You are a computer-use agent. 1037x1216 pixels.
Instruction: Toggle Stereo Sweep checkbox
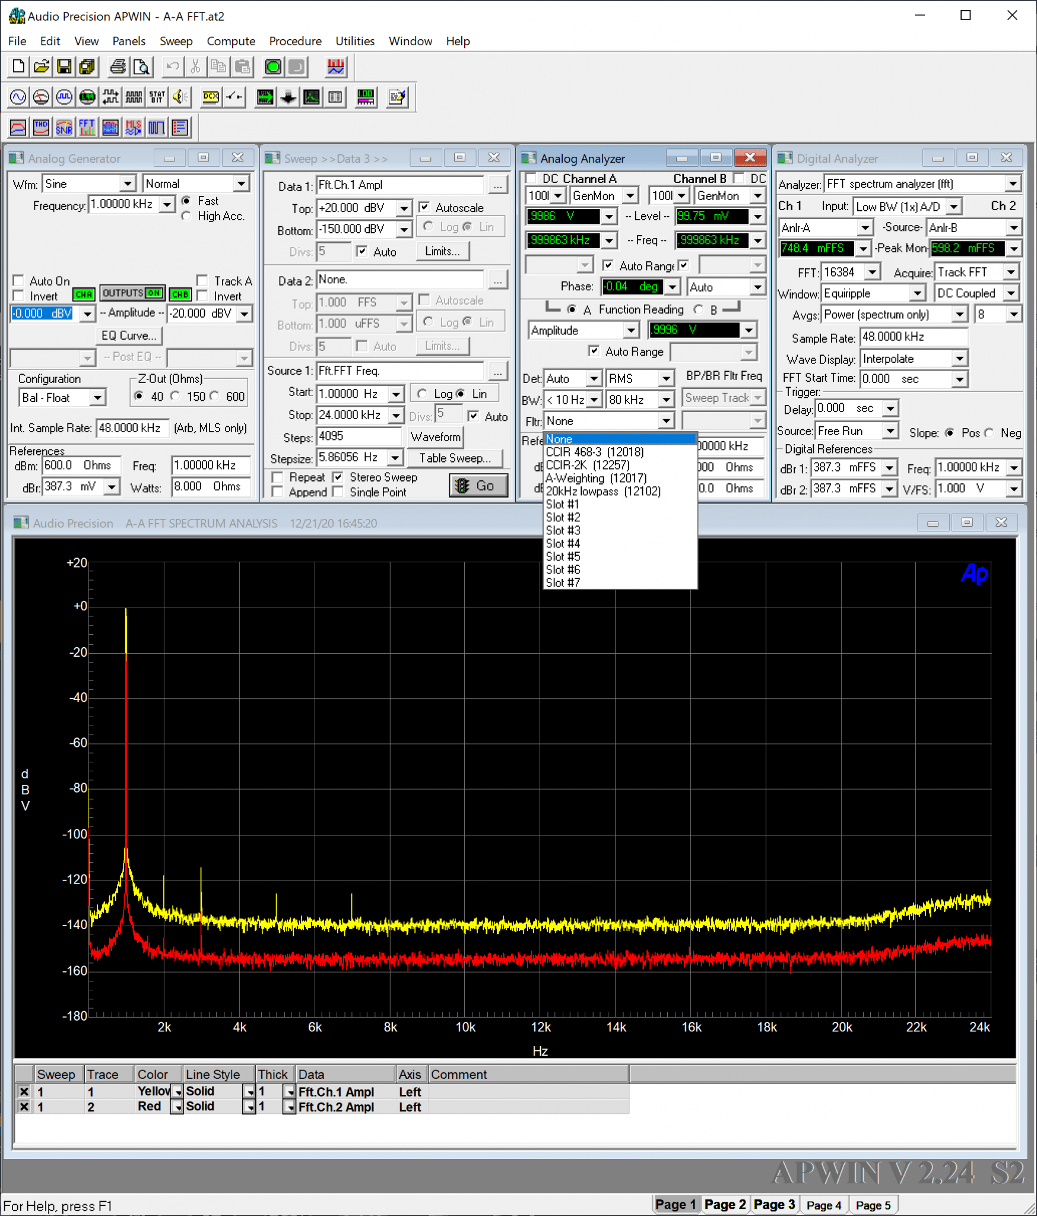click(338, 477)
